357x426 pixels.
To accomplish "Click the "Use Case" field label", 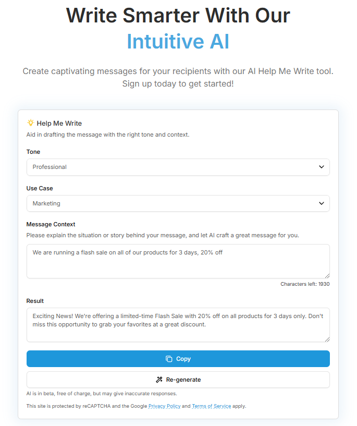I will [40, 188].
